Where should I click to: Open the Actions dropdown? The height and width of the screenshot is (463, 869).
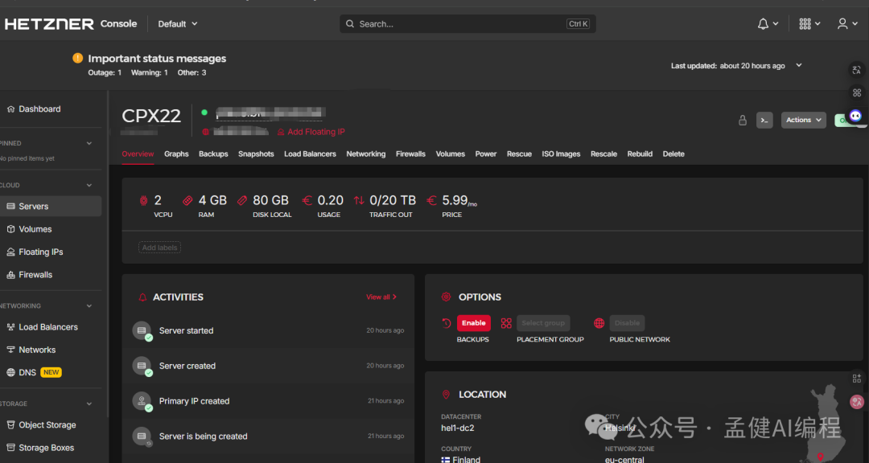pyautogui.click(x=804, y=121)
